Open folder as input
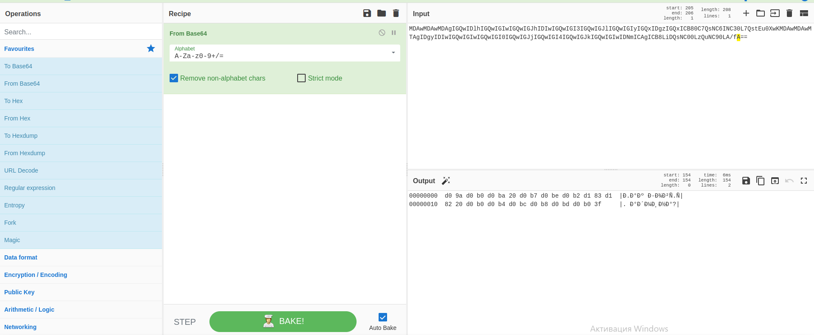814x335 pixels. (x=761, y=13)
